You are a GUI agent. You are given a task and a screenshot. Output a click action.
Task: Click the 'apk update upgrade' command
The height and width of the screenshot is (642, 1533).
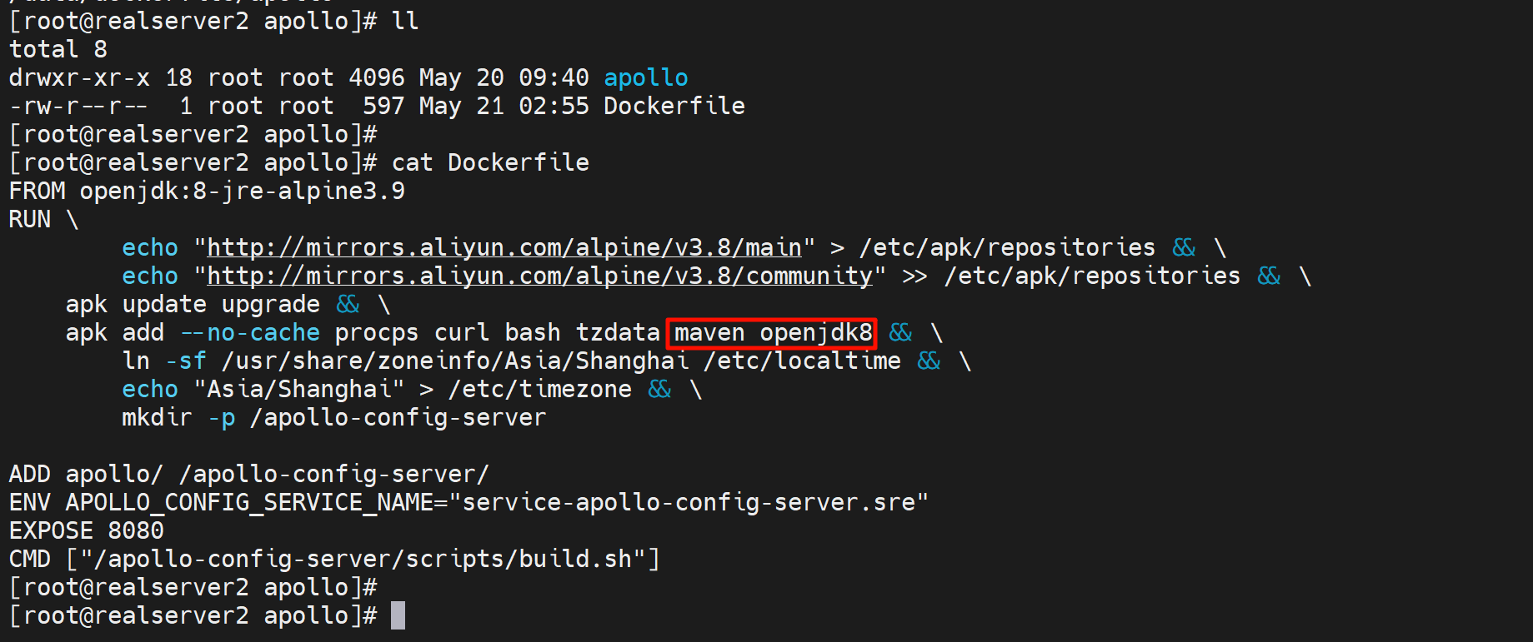(193, 304)
